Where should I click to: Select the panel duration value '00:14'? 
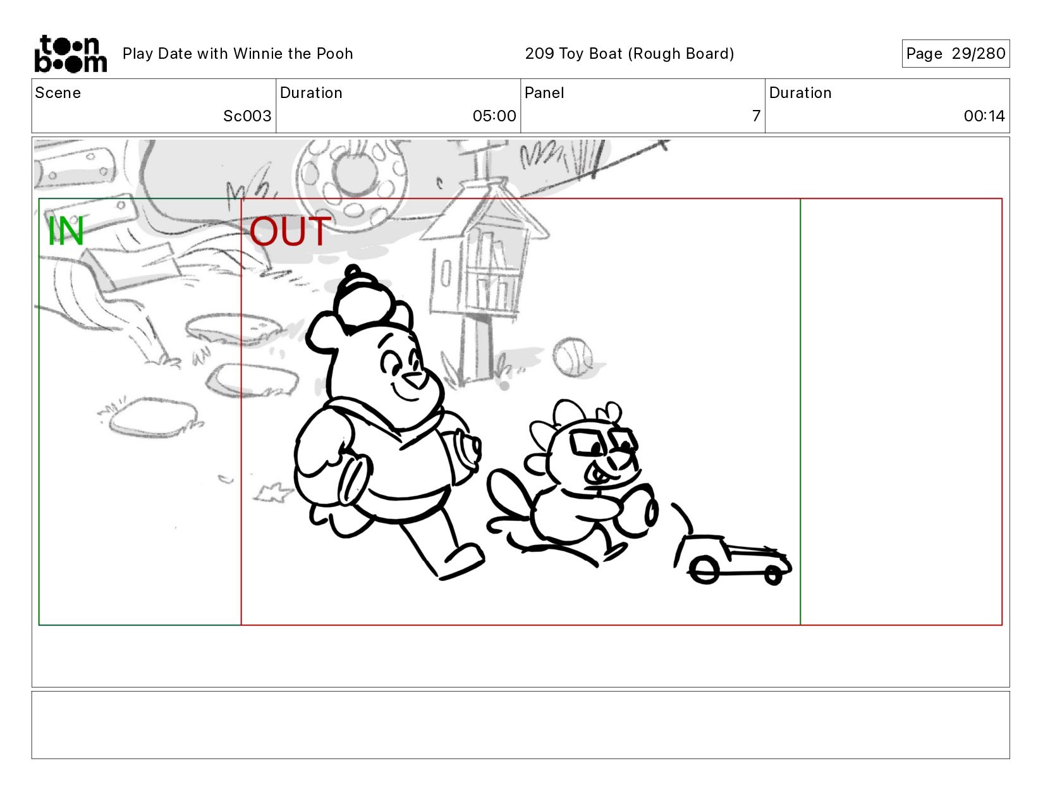(x=984, y=116)
